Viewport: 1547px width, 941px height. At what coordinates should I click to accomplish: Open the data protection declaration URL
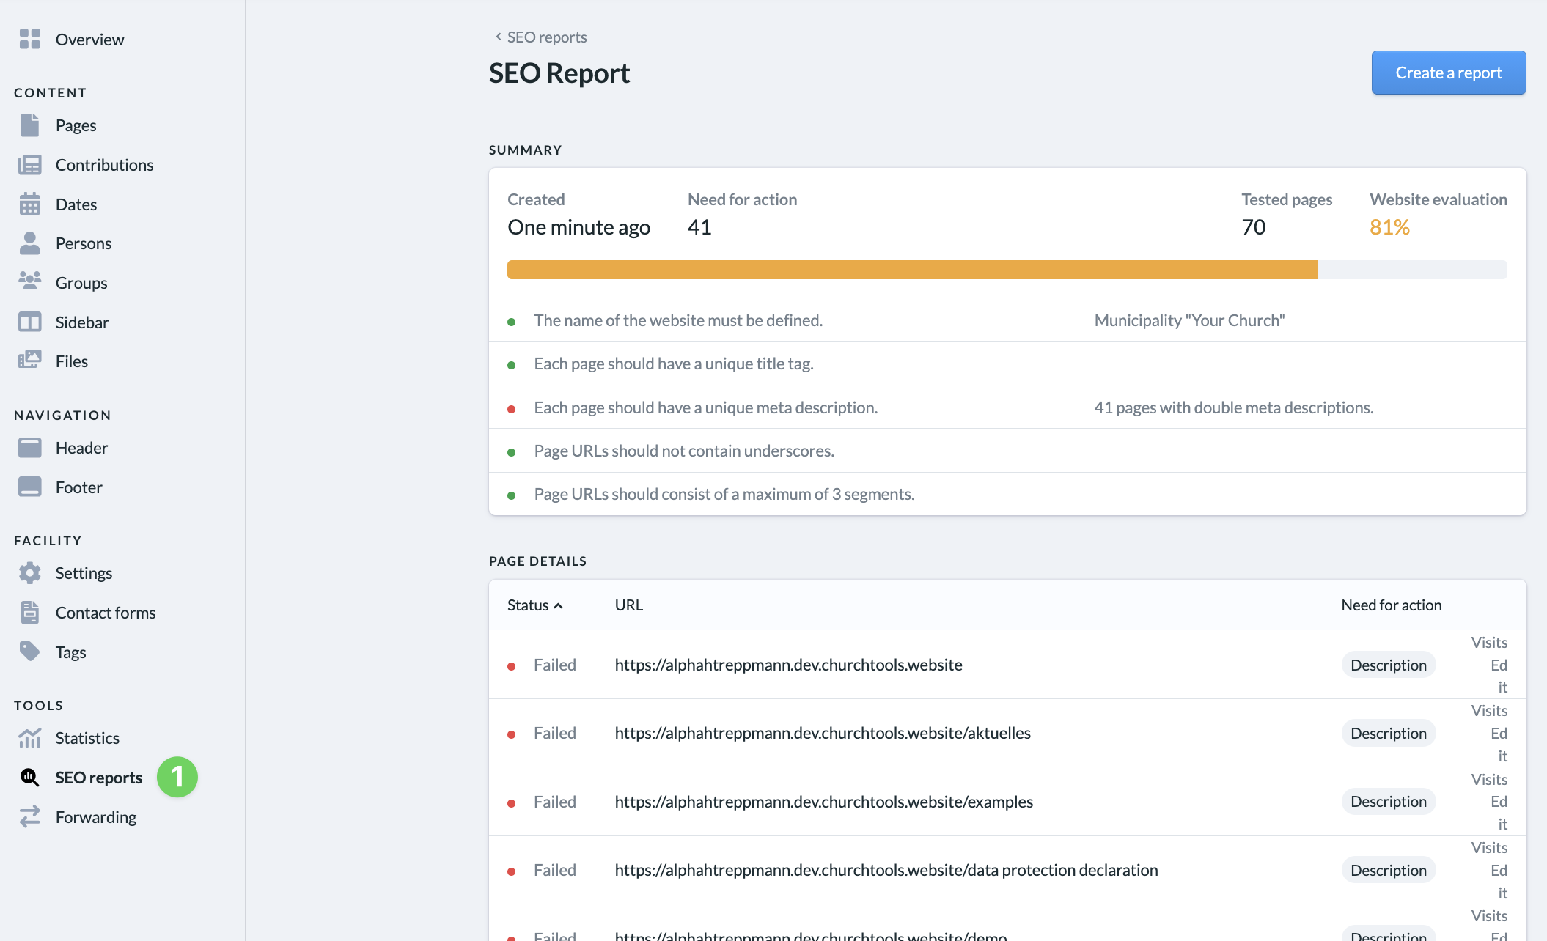click(x=886, y=870)
